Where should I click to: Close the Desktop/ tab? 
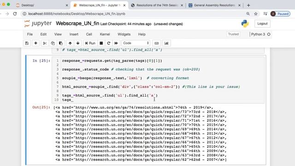(67, 5)
